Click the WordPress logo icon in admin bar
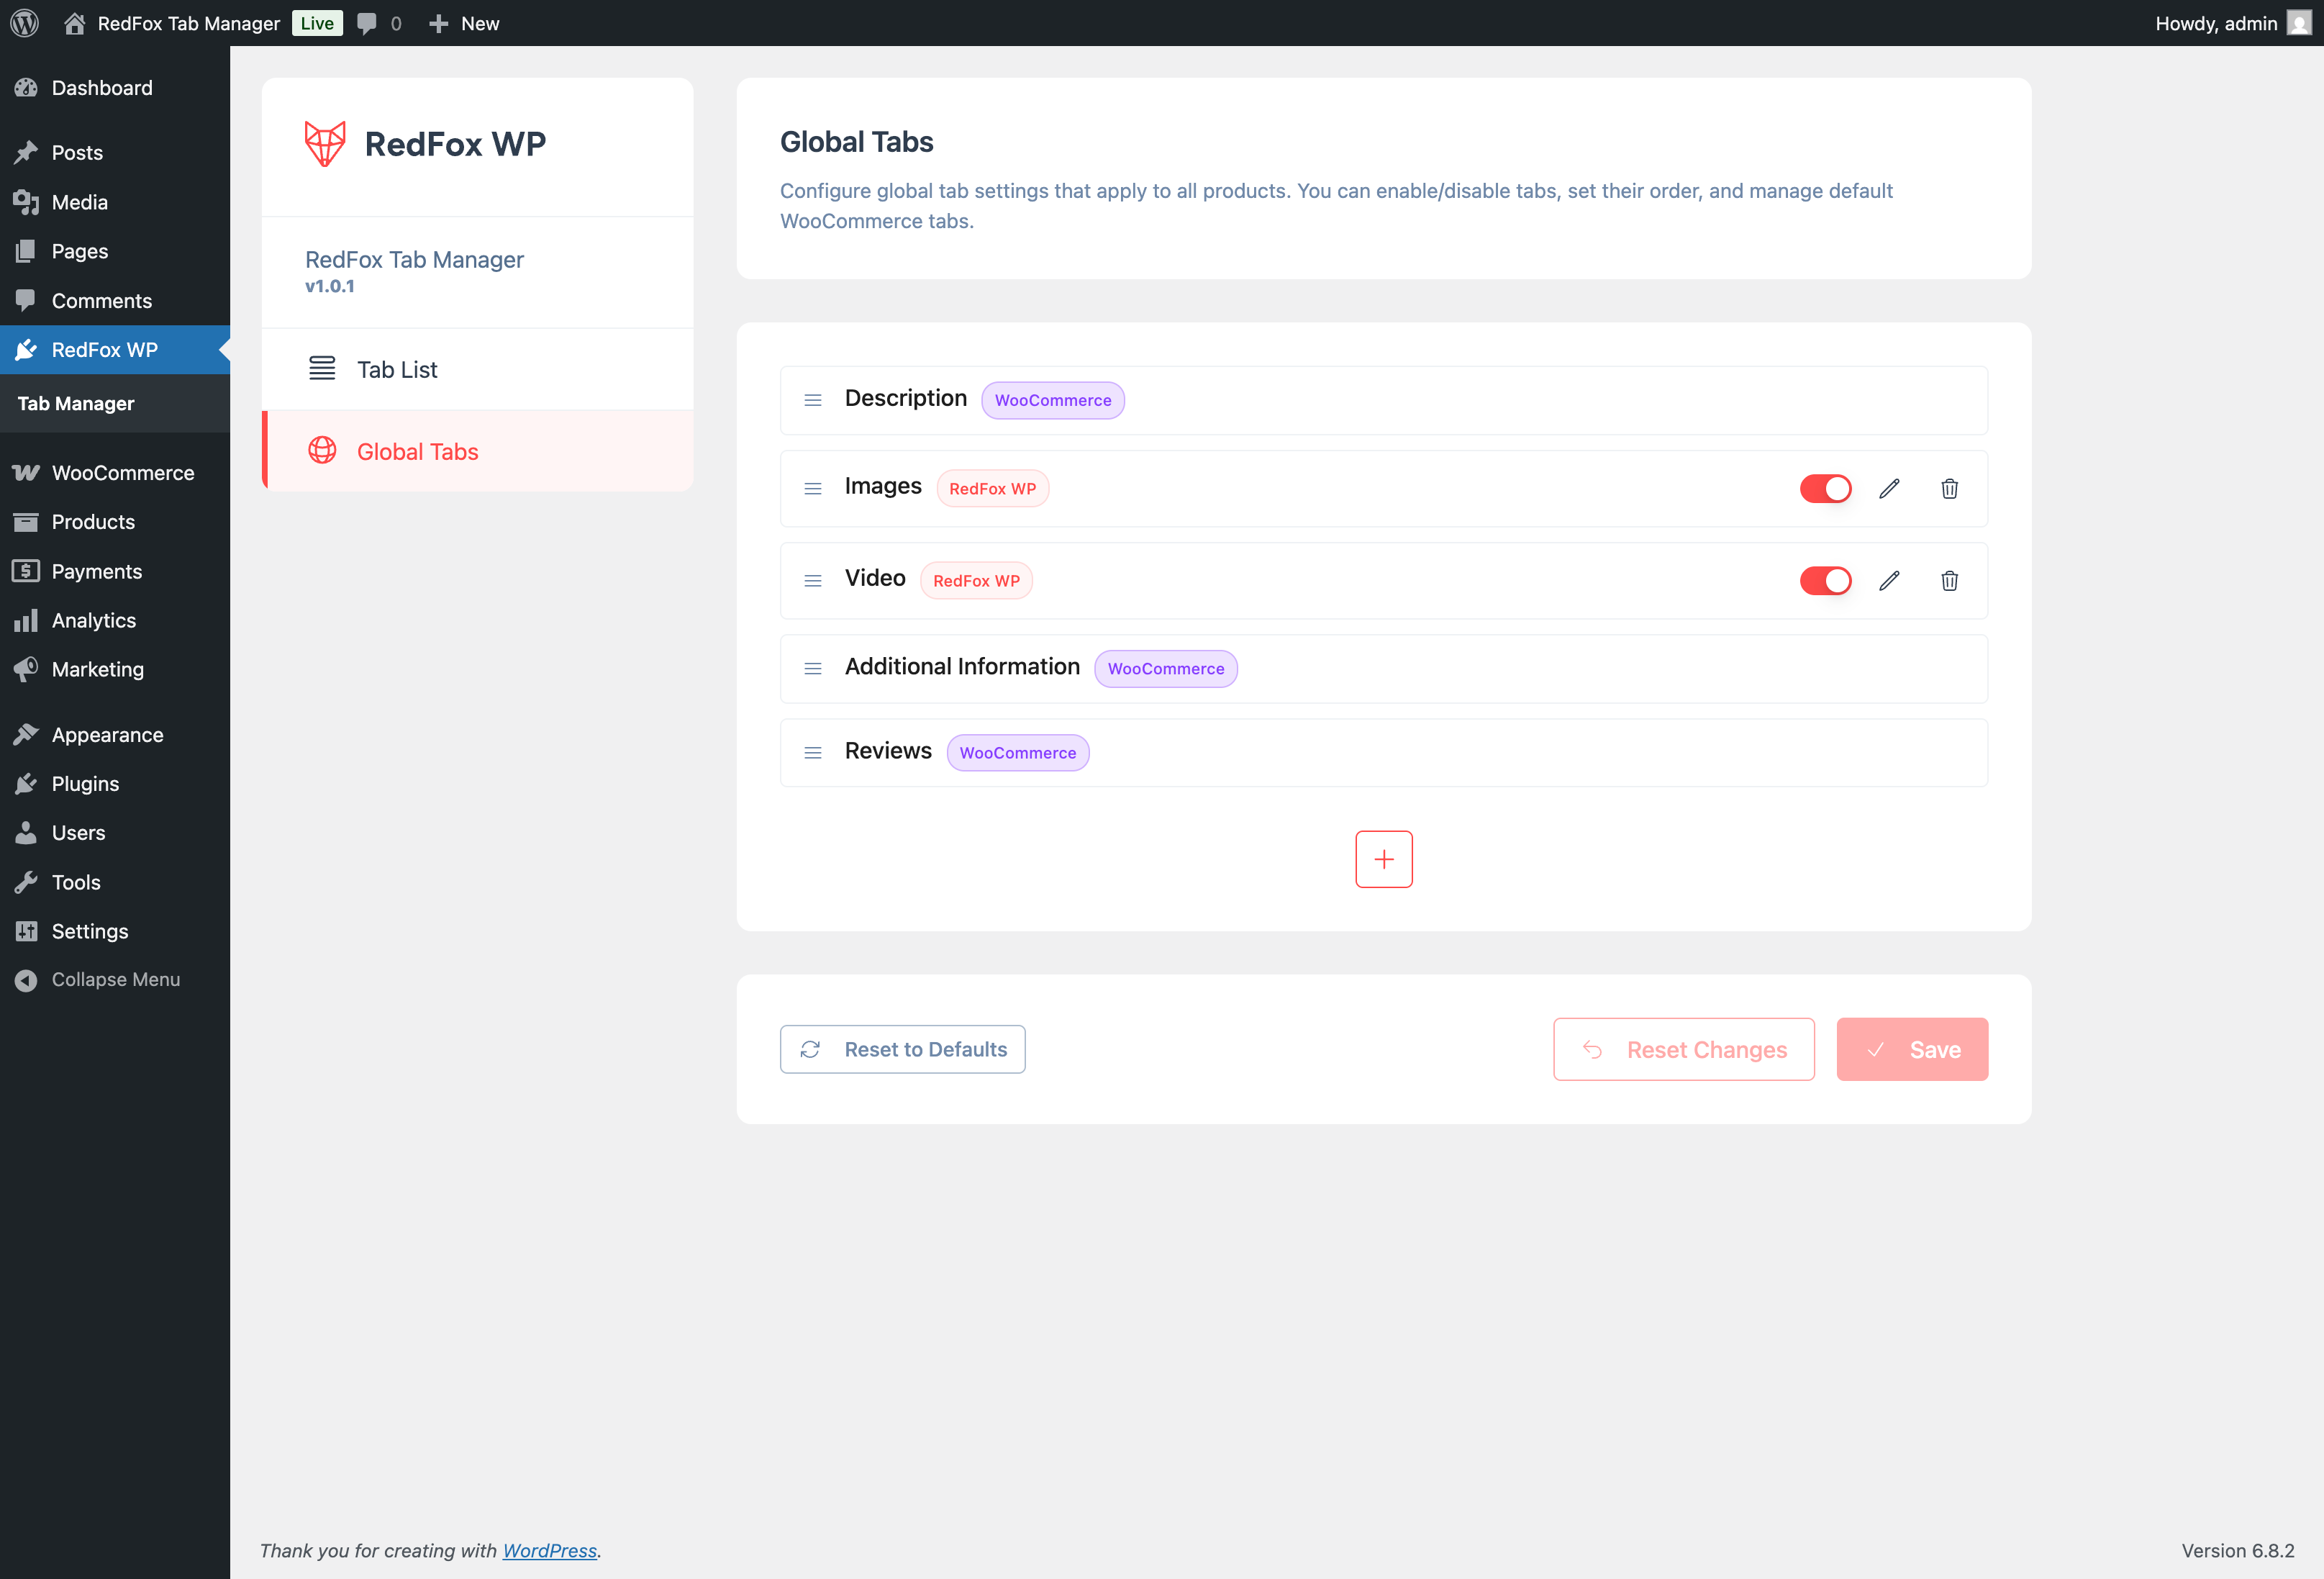2324x1579 pixels. tap(24, 23)
